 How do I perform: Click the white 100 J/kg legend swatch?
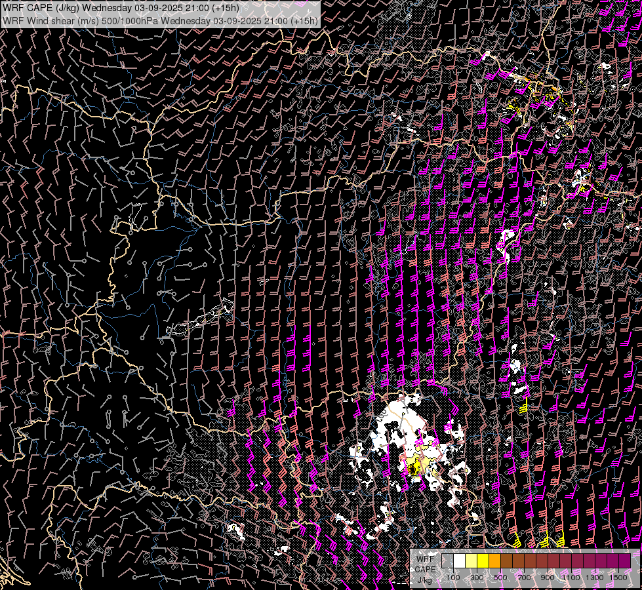(460, 560)
